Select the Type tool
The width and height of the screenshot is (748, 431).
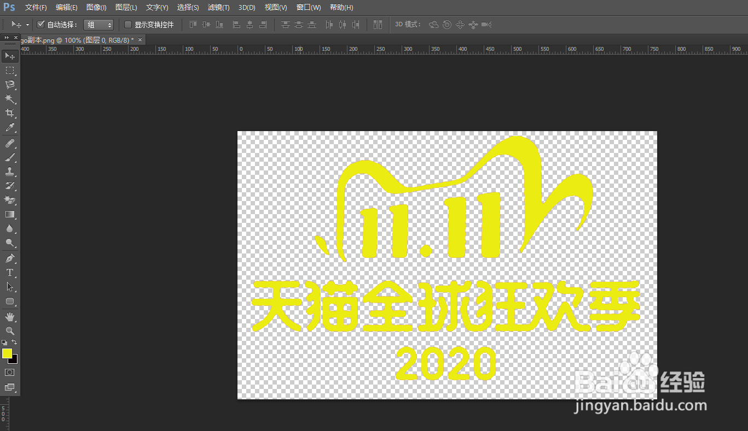(10, 272)
